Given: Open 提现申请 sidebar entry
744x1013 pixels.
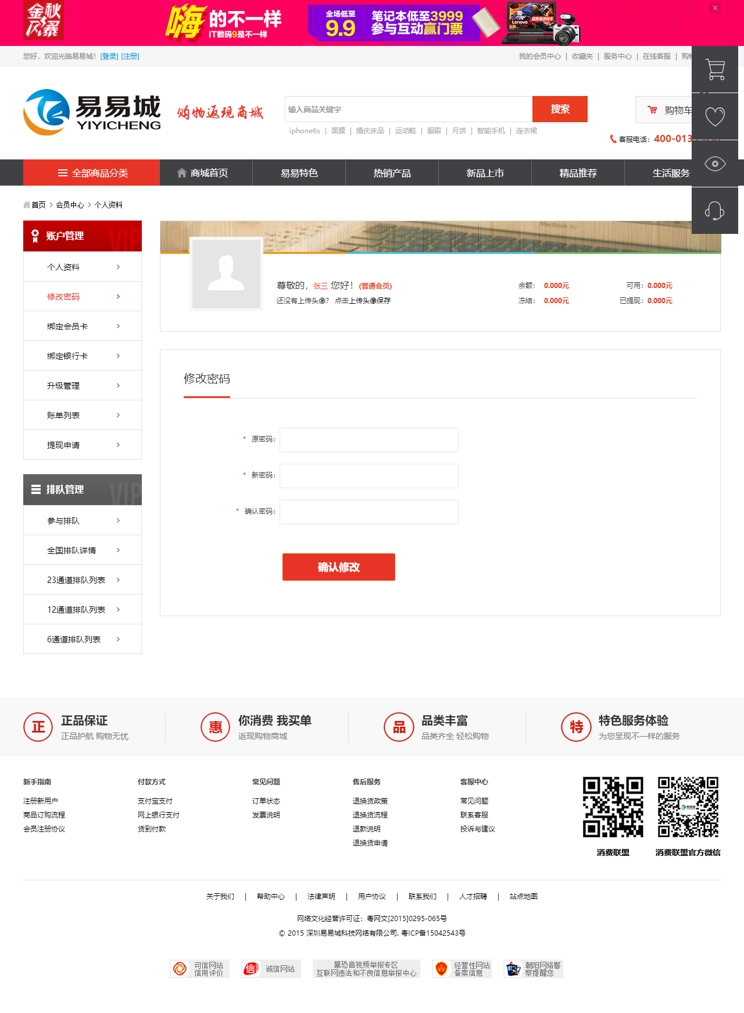Looking at the screenshot, I should pos(83,445).
